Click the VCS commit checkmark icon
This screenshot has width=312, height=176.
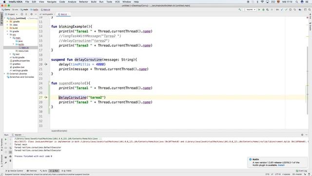(286, 10)
